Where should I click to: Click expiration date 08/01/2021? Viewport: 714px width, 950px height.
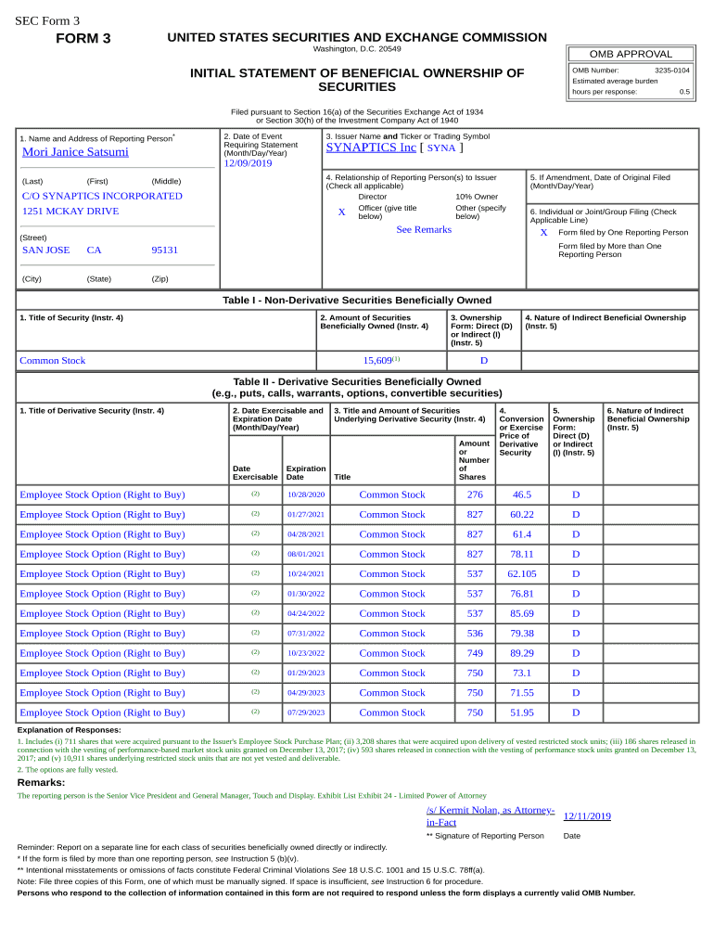[306, 554]
